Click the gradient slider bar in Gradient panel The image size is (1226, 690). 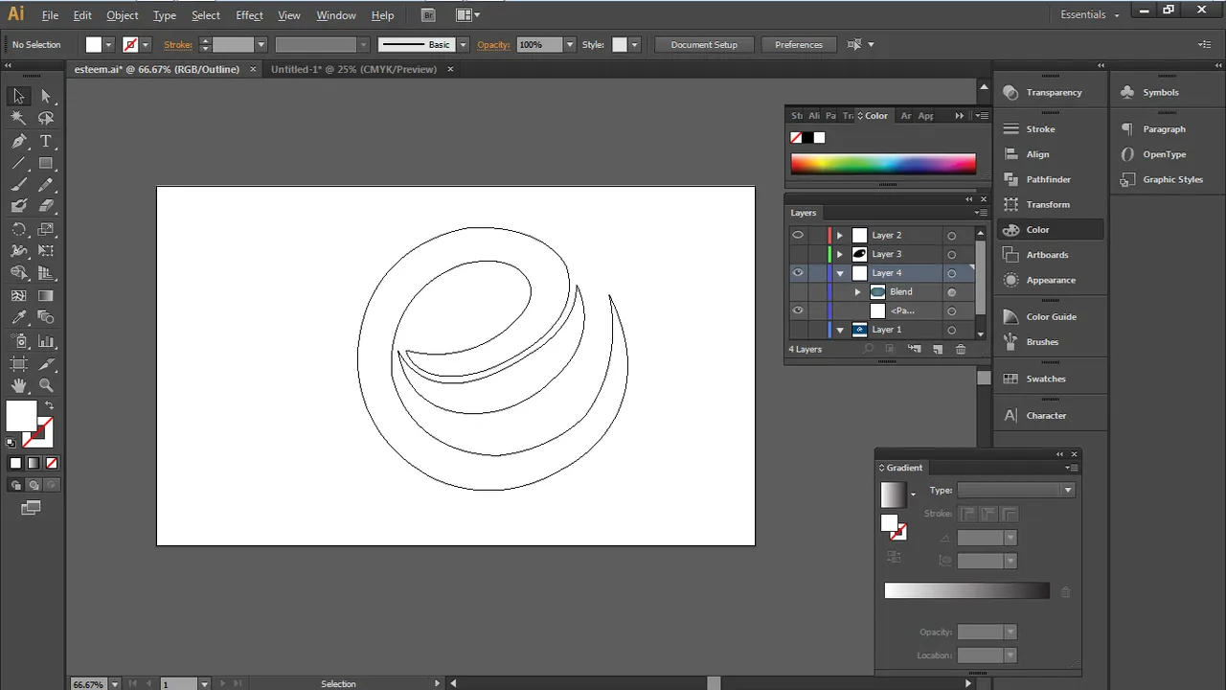966,591
